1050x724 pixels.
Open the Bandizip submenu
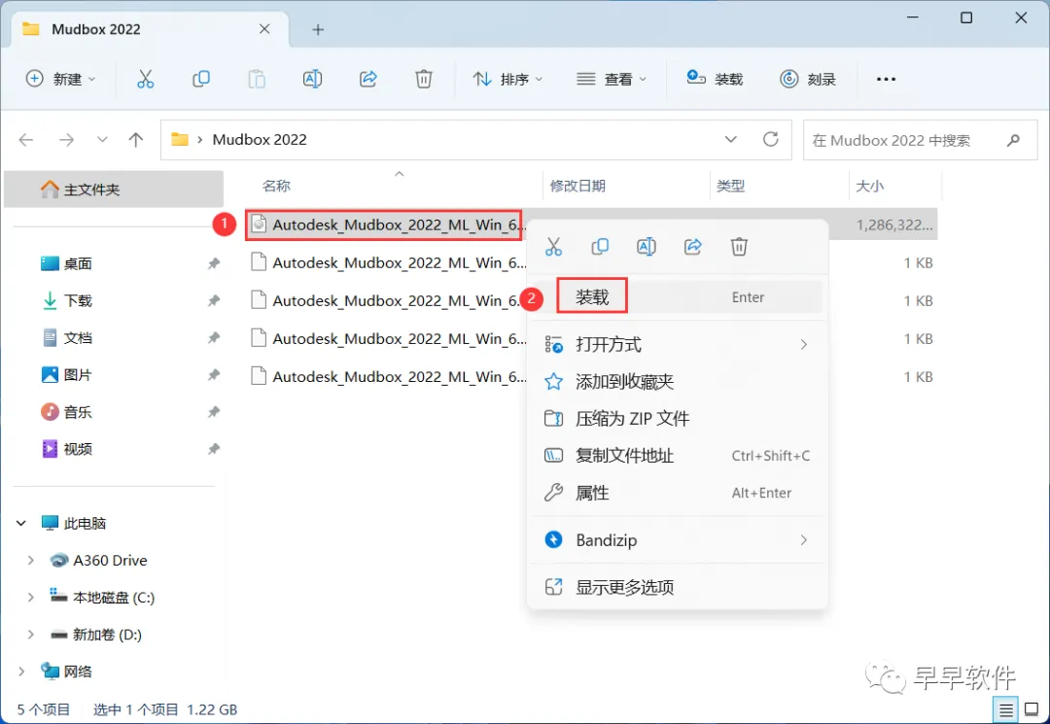678,540
